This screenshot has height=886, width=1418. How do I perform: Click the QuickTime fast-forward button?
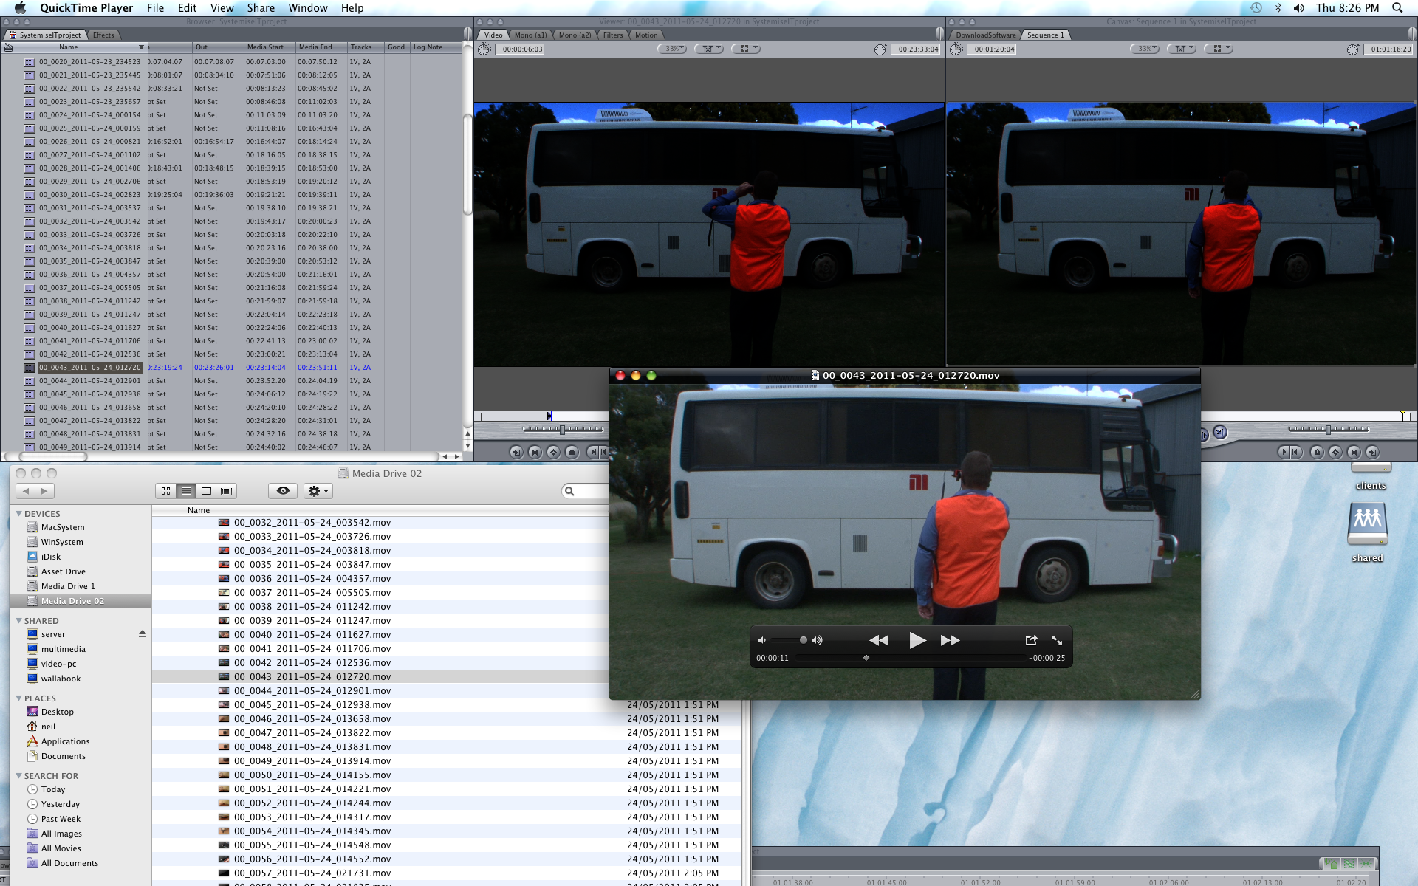pyautogui.click(x=950, y=640)
